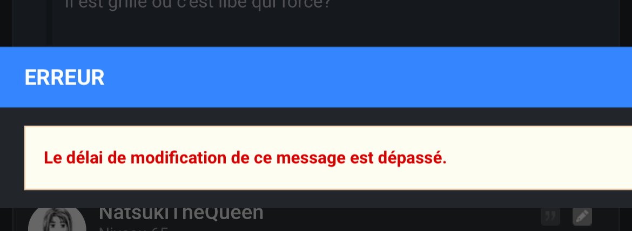Open NatsukiTheQueen's avatar picture
Image resolution: width=632 pixels, height=231 pixels.
click(x=57, y=219)
